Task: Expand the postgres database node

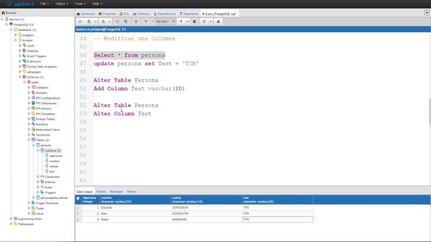Action: pyautogui.click(x=15, y=35)
